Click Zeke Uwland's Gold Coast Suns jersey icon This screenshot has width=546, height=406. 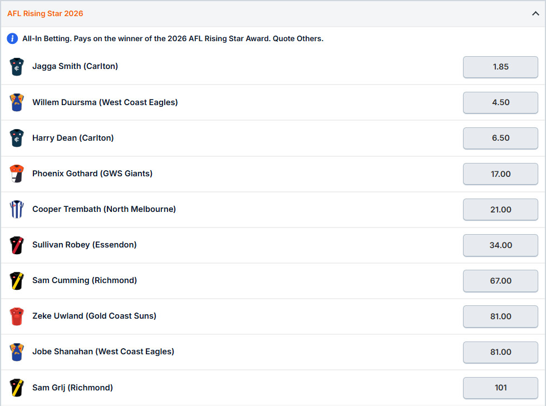pyautogui.click(x=17, y=316)
